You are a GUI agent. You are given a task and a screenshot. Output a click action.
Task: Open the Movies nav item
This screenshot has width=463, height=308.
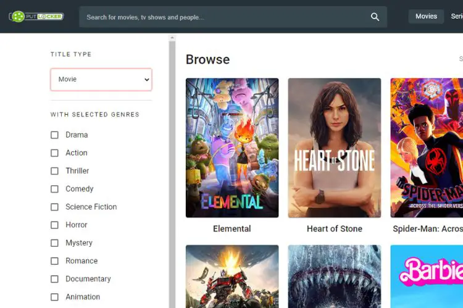(x=426, y=16)
